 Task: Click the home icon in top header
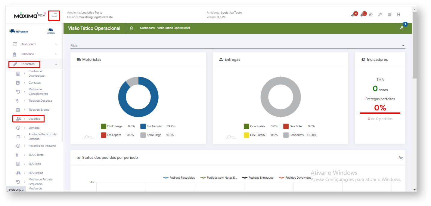[x=371, y=14]
